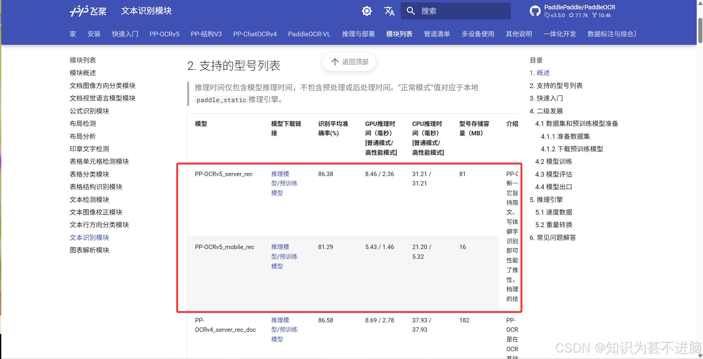Click the 返回顶部 back-to-top button
703x359 pixels.
tap(349, 62)
